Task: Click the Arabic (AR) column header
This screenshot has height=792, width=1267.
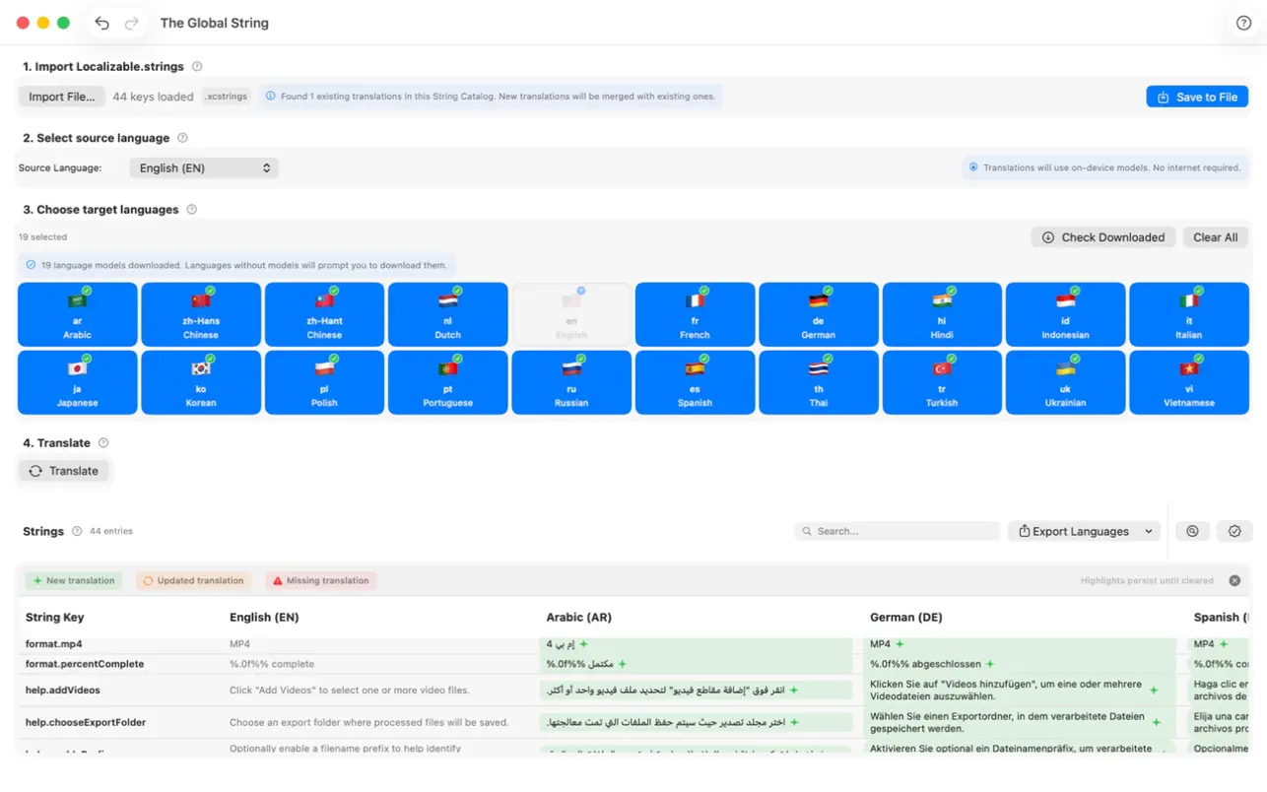Action: pyautogui.click(x=579, y=618)
